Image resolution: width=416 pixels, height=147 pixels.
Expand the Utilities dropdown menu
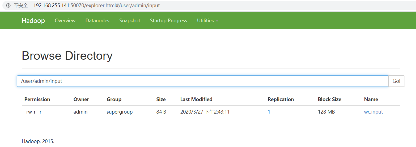pyautogui.click(x=207, y=21)
